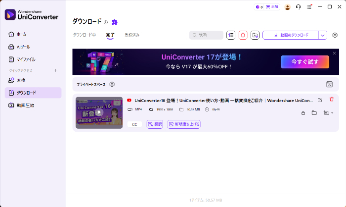Open the download folder settings icon
This screenshot has width=346, height=207.
tap(255, 35)
